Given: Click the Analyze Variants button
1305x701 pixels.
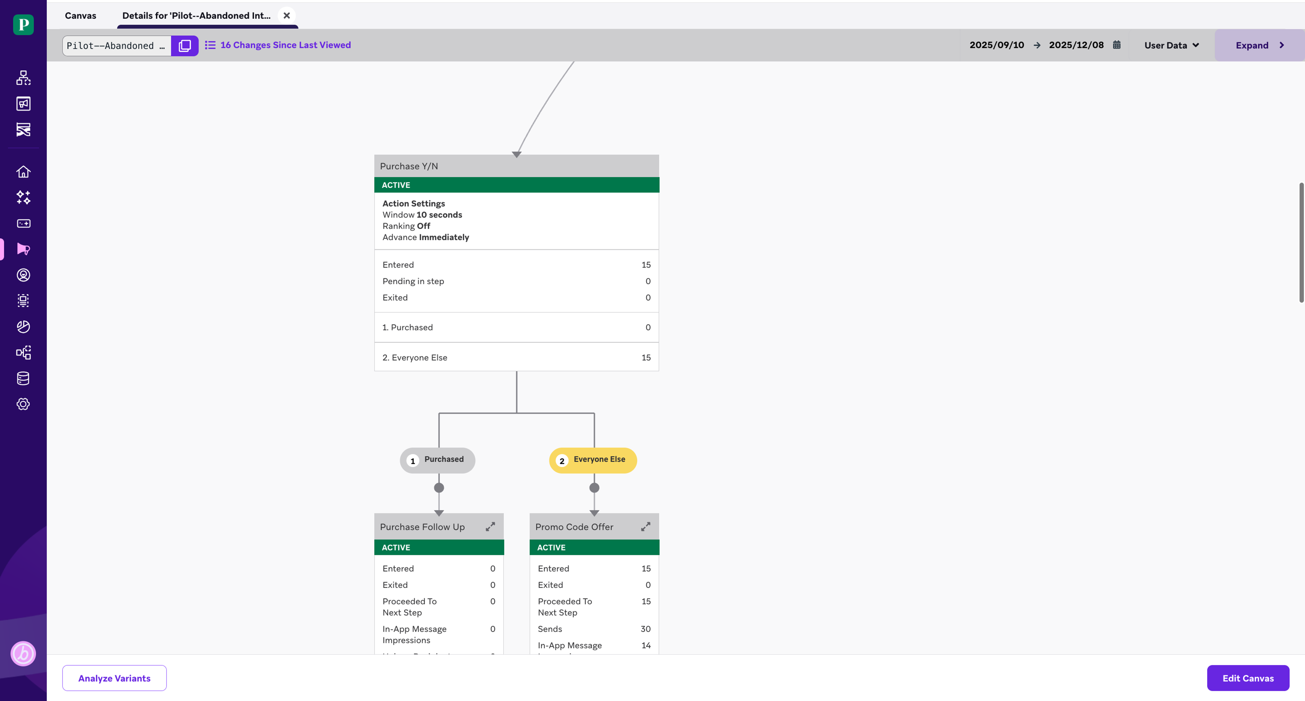Looking at the screenshot, I should coord(114,678).
